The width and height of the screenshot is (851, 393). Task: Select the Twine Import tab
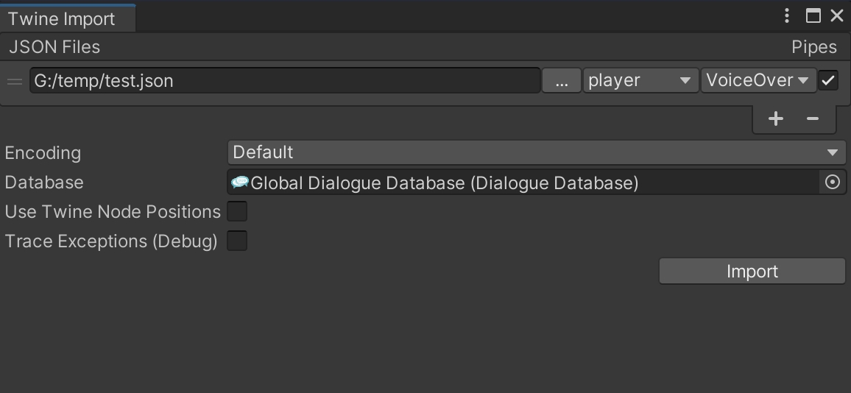(63, 18)
